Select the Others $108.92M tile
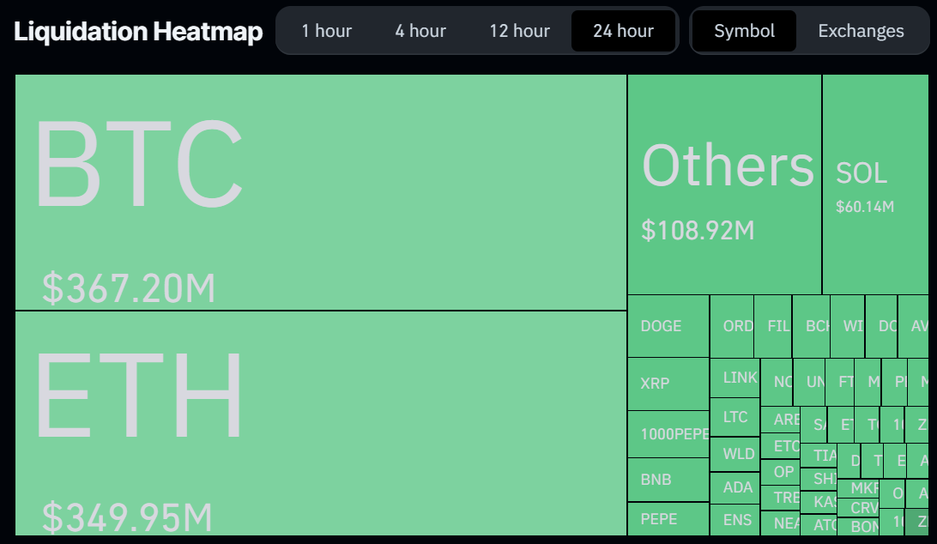Image resolution: width=937 pixels, height=544 pixels. click(x=724, y=184)
